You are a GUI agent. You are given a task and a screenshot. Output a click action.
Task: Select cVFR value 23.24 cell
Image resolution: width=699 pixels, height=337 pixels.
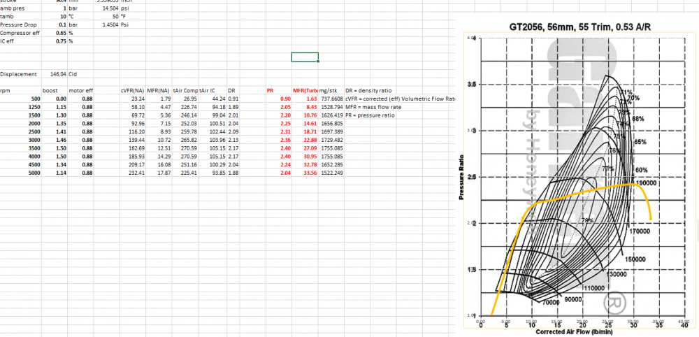pos(133,99)
